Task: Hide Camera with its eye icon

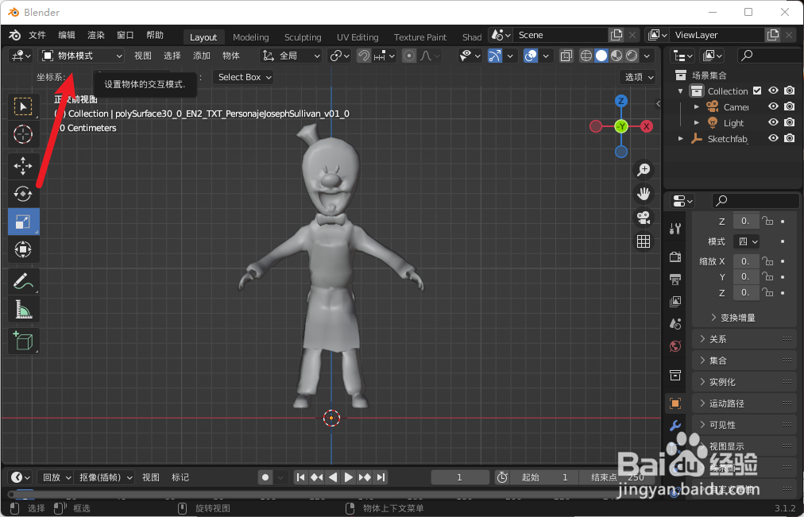Action: (x=773, y=106)
